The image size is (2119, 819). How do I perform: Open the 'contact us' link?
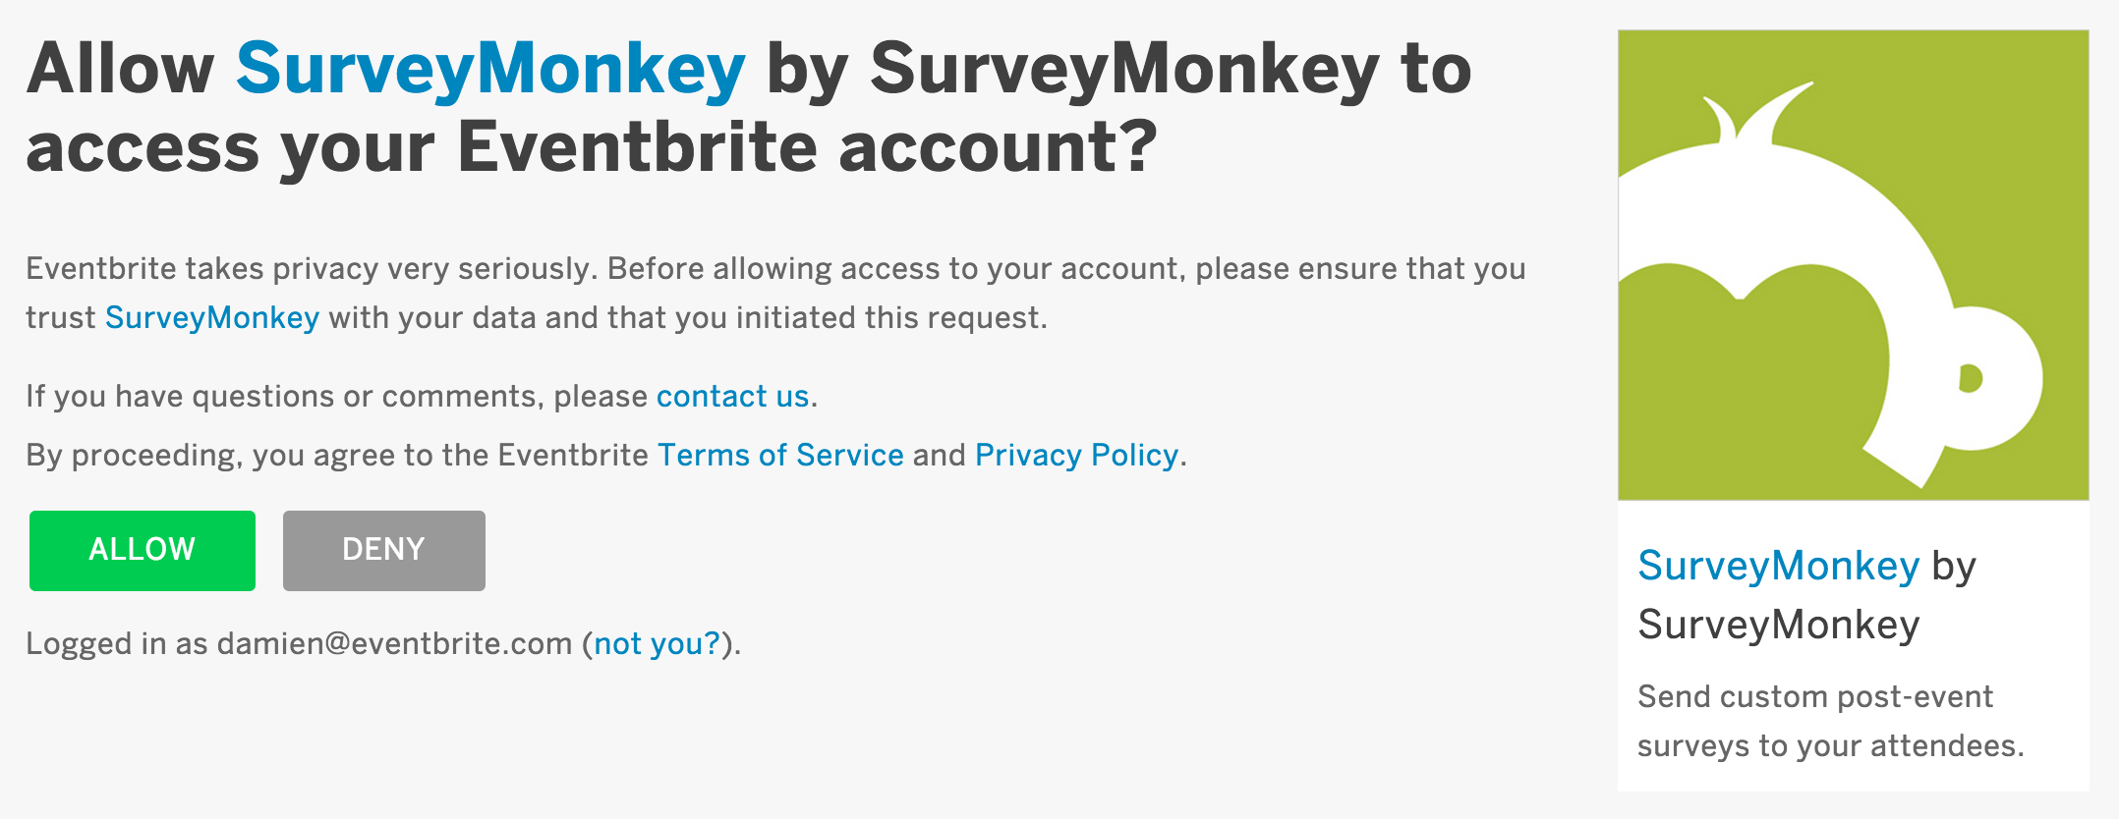[x=732, y=397]
